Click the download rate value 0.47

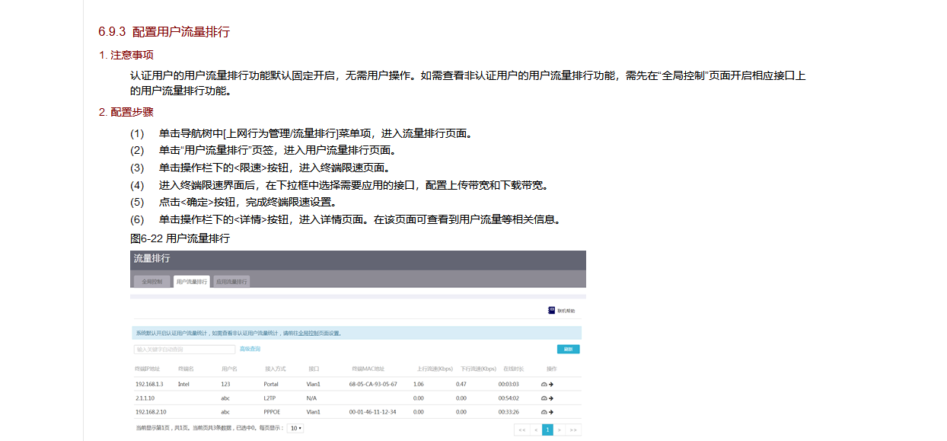pos(461,385)
